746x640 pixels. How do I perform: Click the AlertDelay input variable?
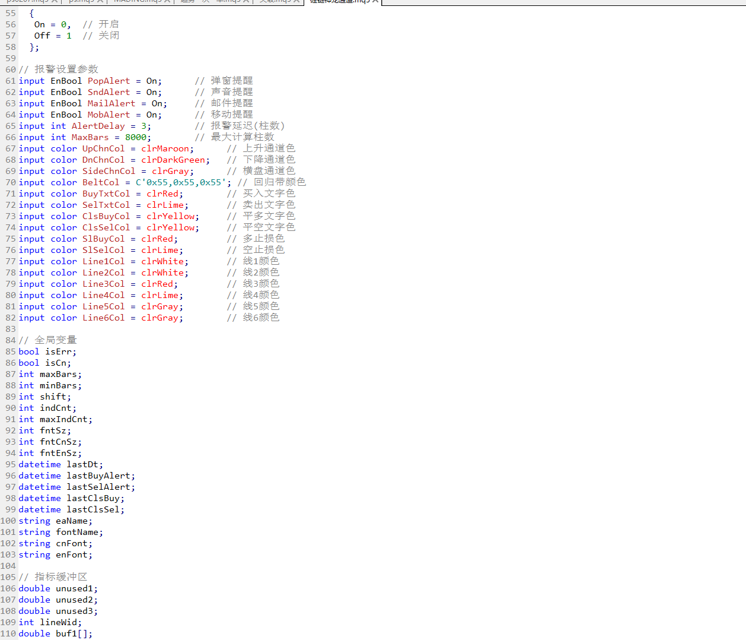(x=98, y=126)
